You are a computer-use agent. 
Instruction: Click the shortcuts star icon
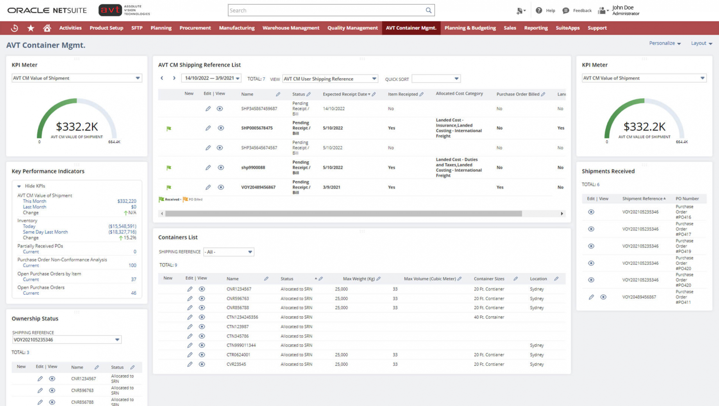pos(30,28)
